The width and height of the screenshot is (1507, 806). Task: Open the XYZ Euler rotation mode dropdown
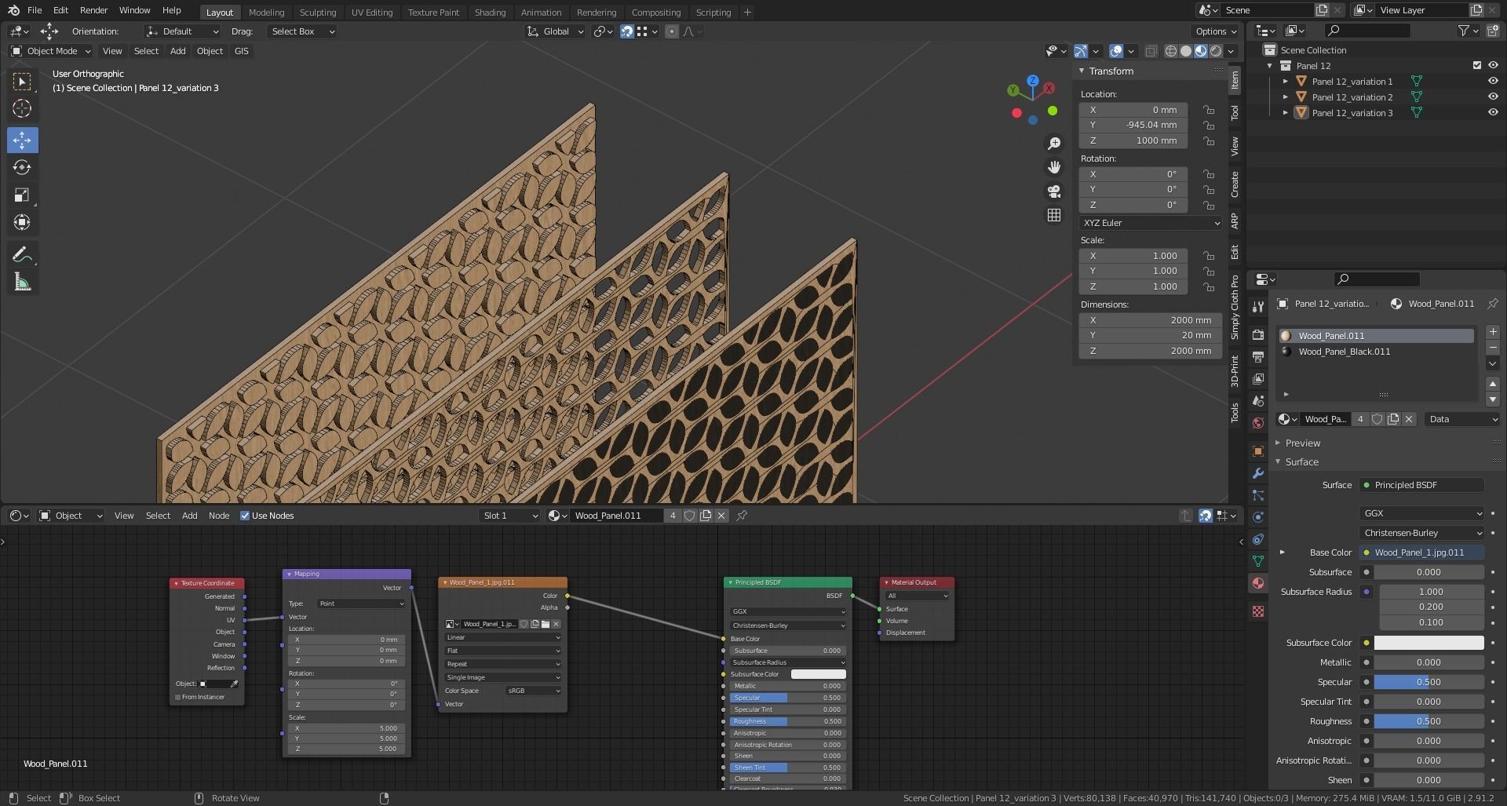1151,223
